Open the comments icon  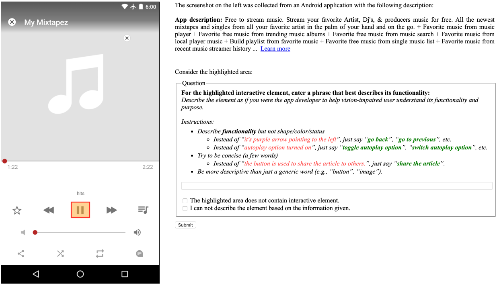point(139,253)
